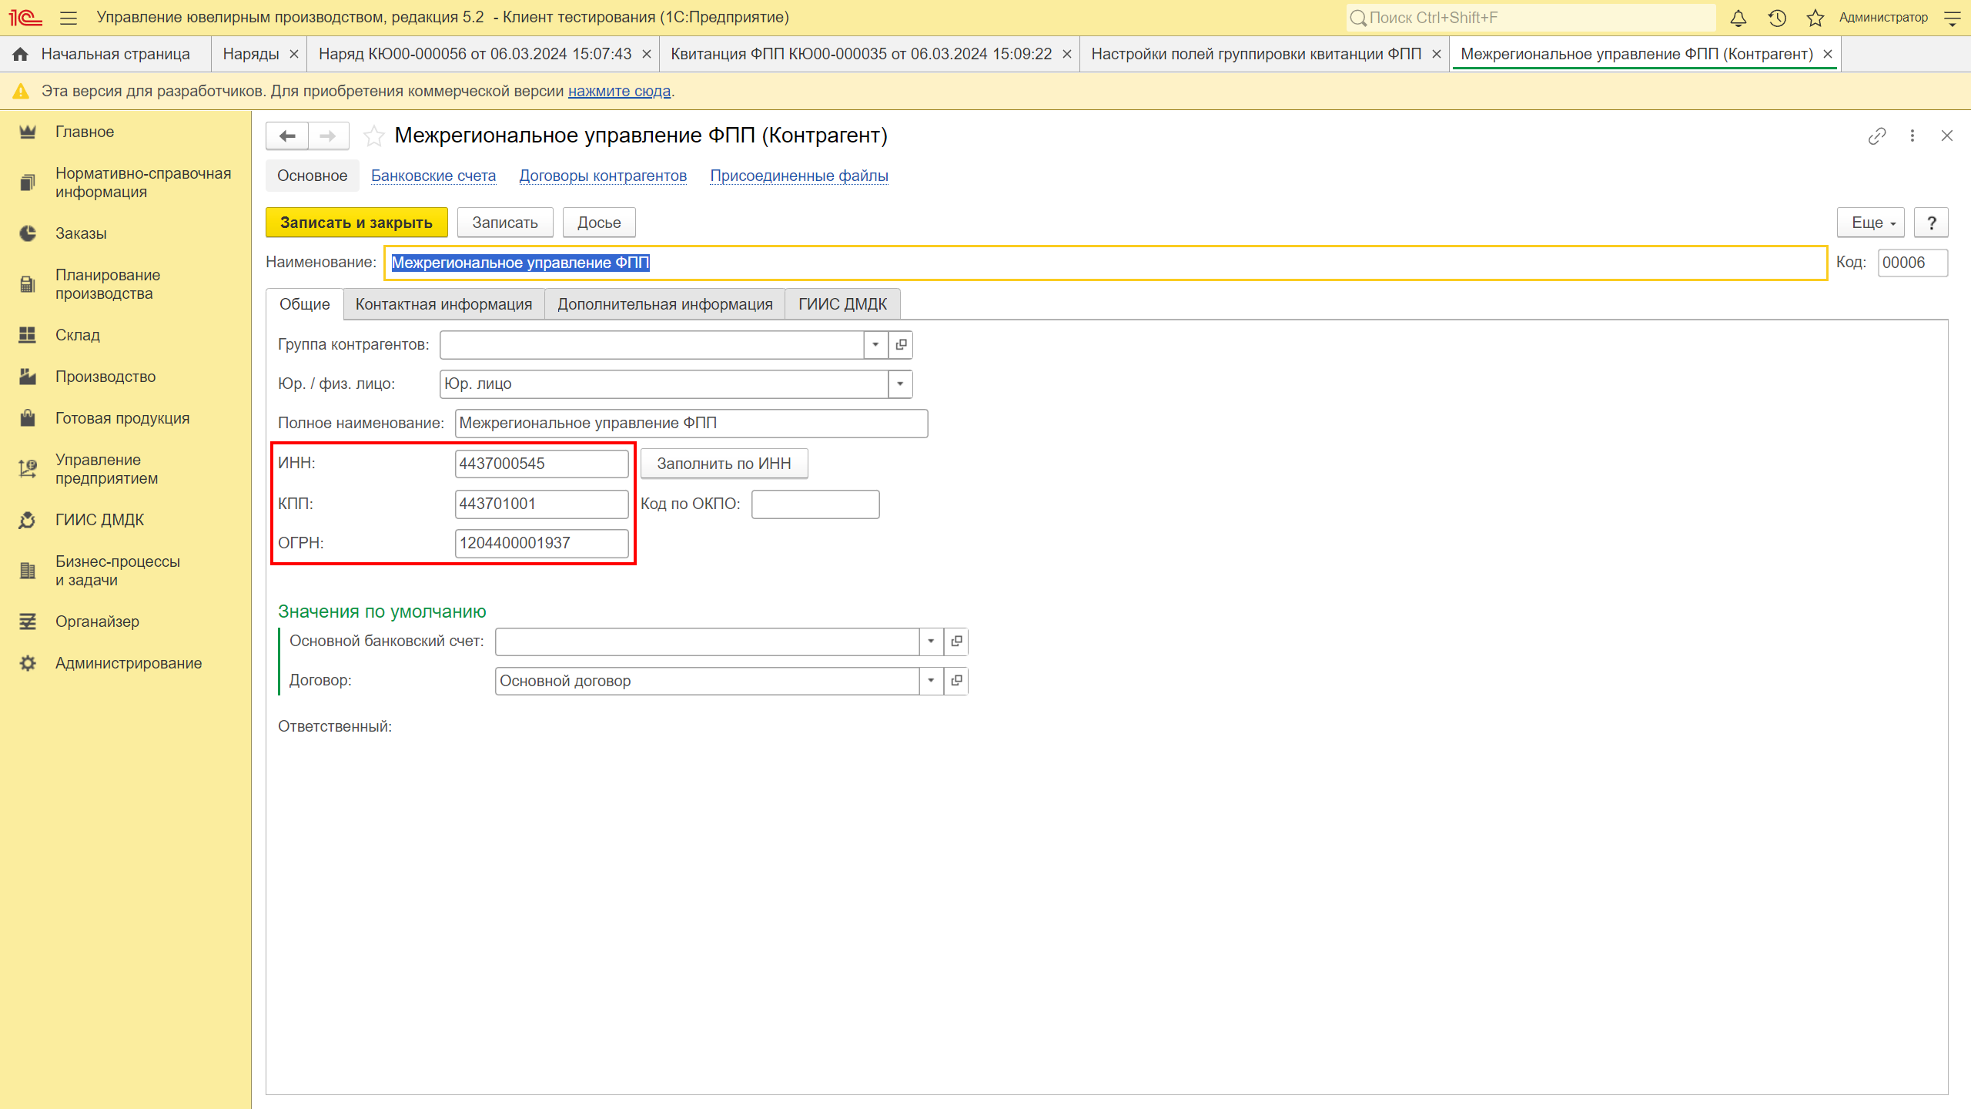
Task: Open the 1C main menu hamburger icon
Action: [x=69, y=18]
